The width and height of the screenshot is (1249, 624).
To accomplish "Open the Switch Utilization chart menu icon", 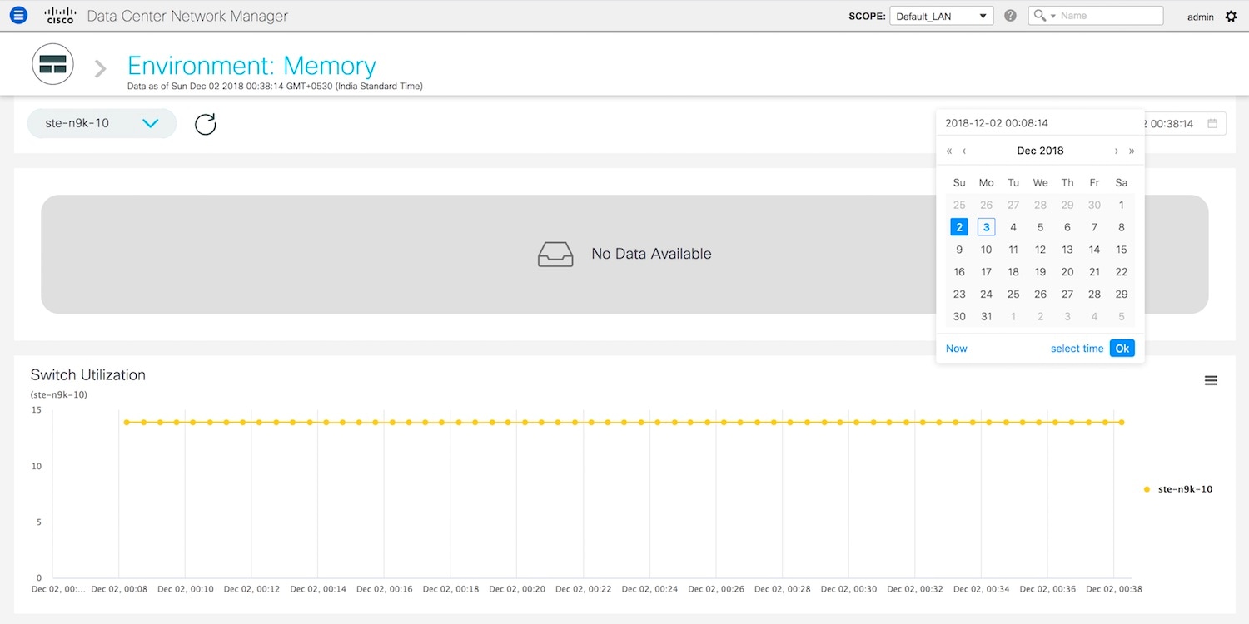I will pos(1211,380).
